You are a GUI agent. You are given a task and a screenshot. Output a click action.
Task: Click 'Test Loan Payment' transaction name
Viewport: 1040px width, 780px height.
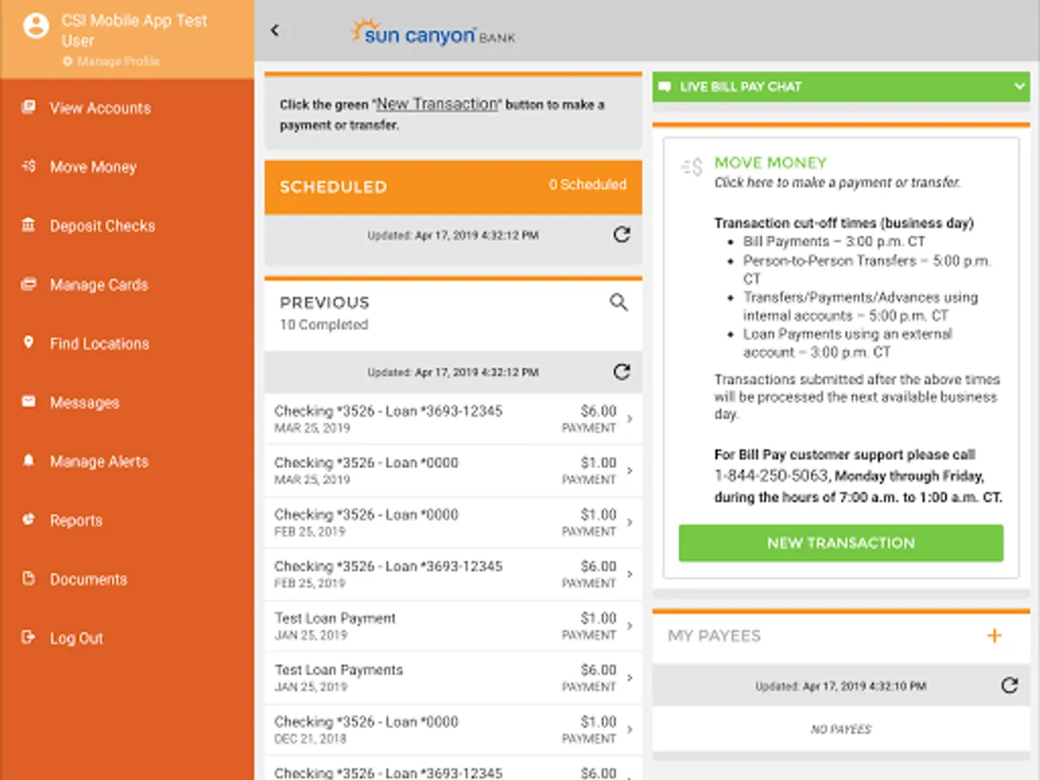(335, 619)
